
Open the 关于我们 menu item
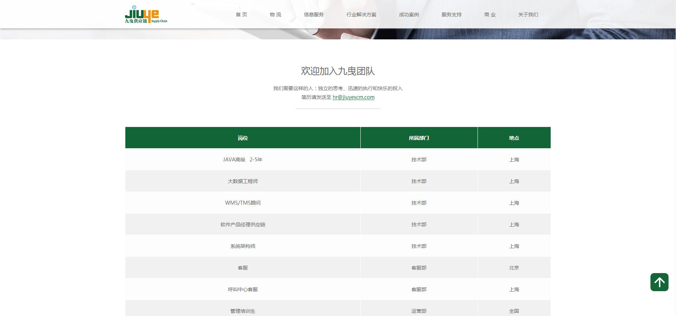528,15
